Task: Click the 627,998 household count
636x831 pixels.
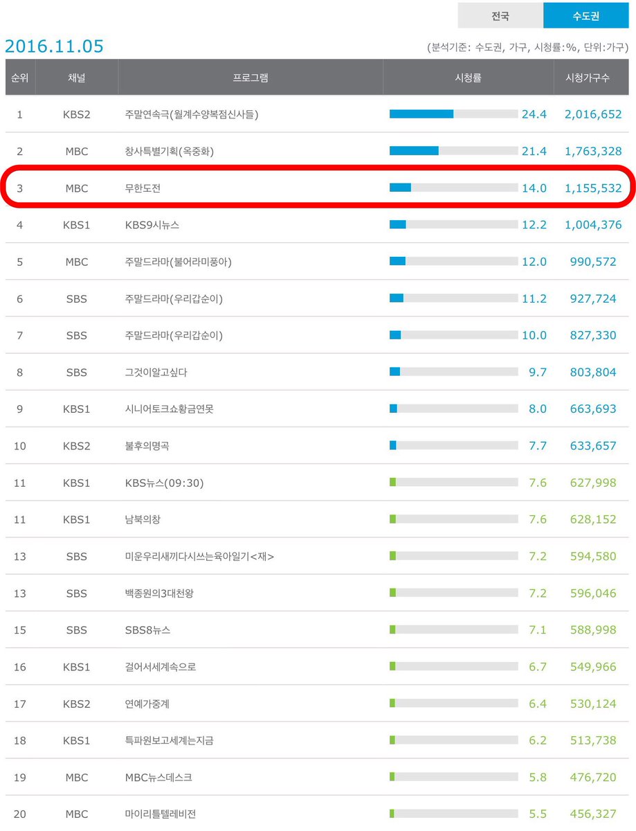Action: coord(593,483)
